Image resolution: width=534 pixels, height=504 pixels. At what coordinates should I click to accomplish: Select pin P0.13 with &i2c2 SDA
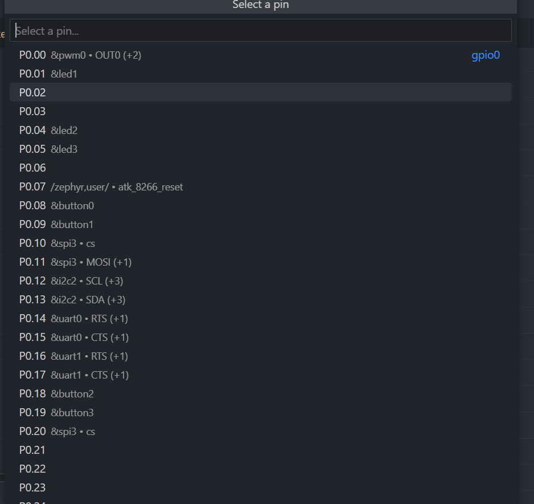72,300
